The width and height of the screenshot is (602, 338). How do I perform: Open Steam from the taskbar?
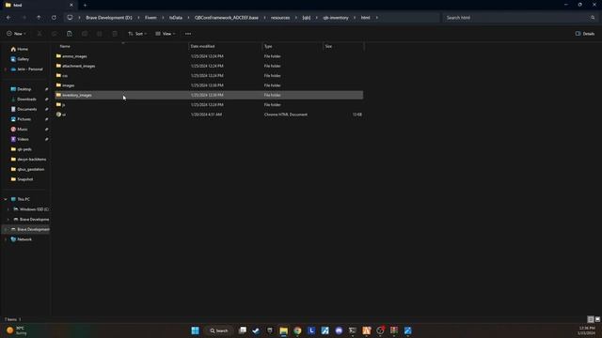point(256,330)
